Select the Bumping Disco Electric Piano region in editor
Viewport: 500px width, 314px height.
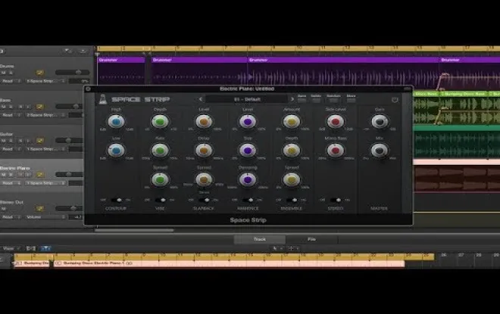click(x=230, y=263)
